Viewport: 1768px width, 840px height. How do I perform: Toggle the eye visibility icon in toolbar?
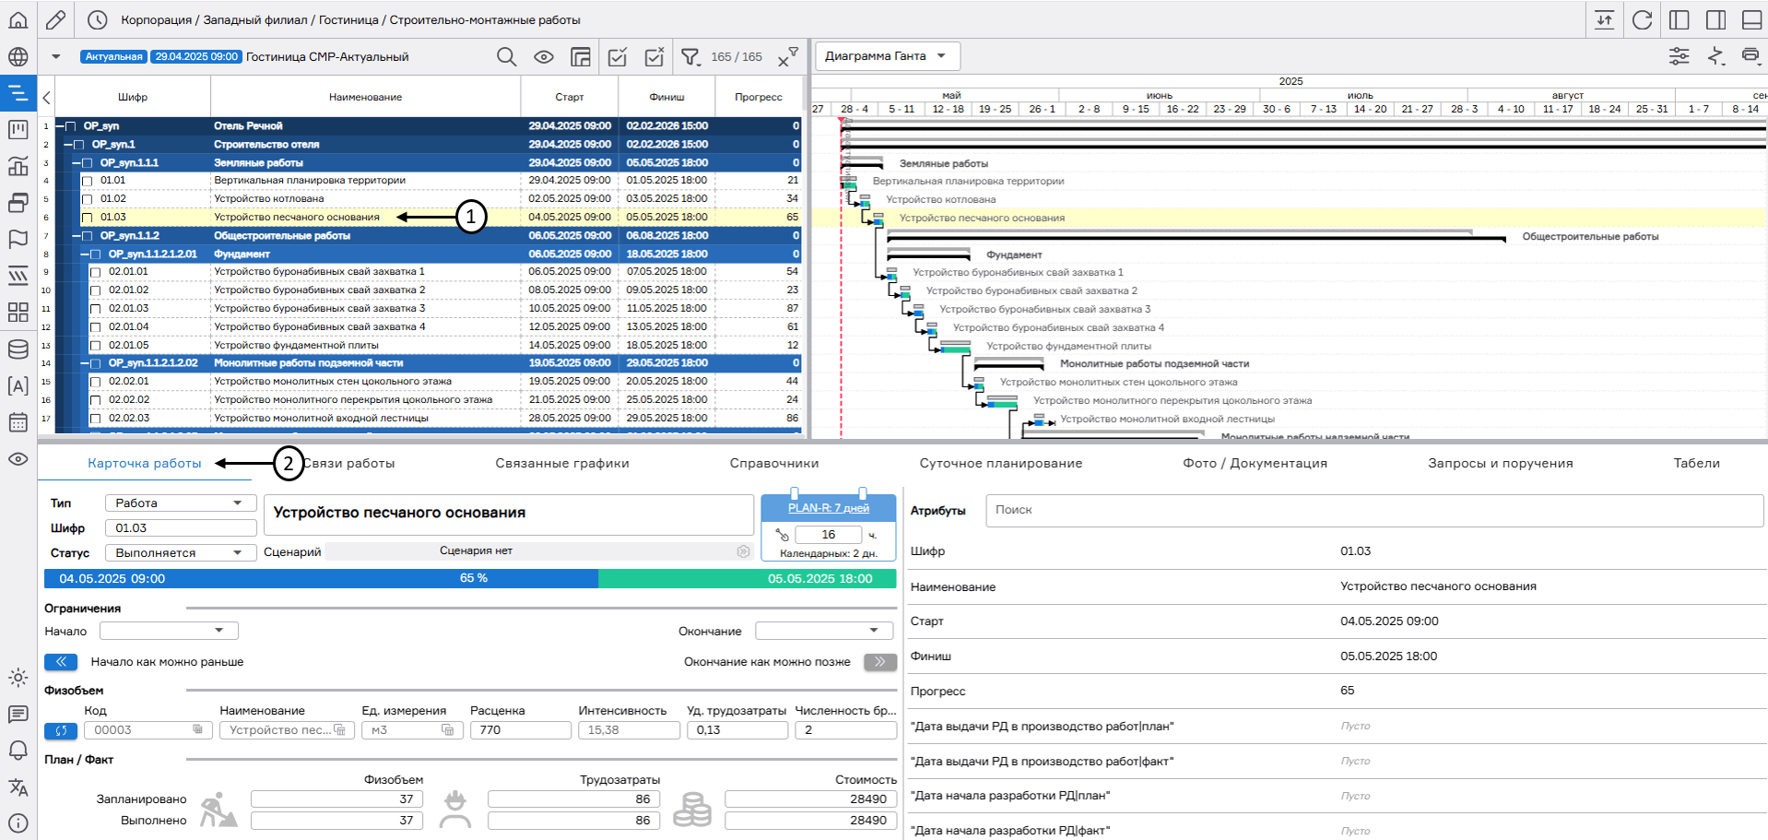tap(544, 57)
